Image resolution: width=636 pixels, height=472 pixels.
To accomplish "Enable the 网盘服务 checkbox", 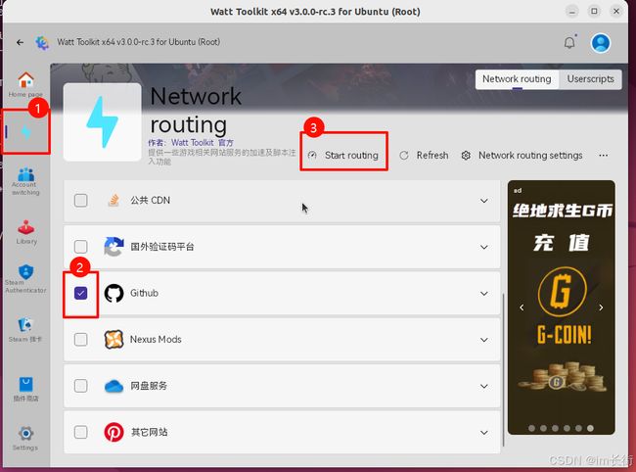I will coord(80,386).
